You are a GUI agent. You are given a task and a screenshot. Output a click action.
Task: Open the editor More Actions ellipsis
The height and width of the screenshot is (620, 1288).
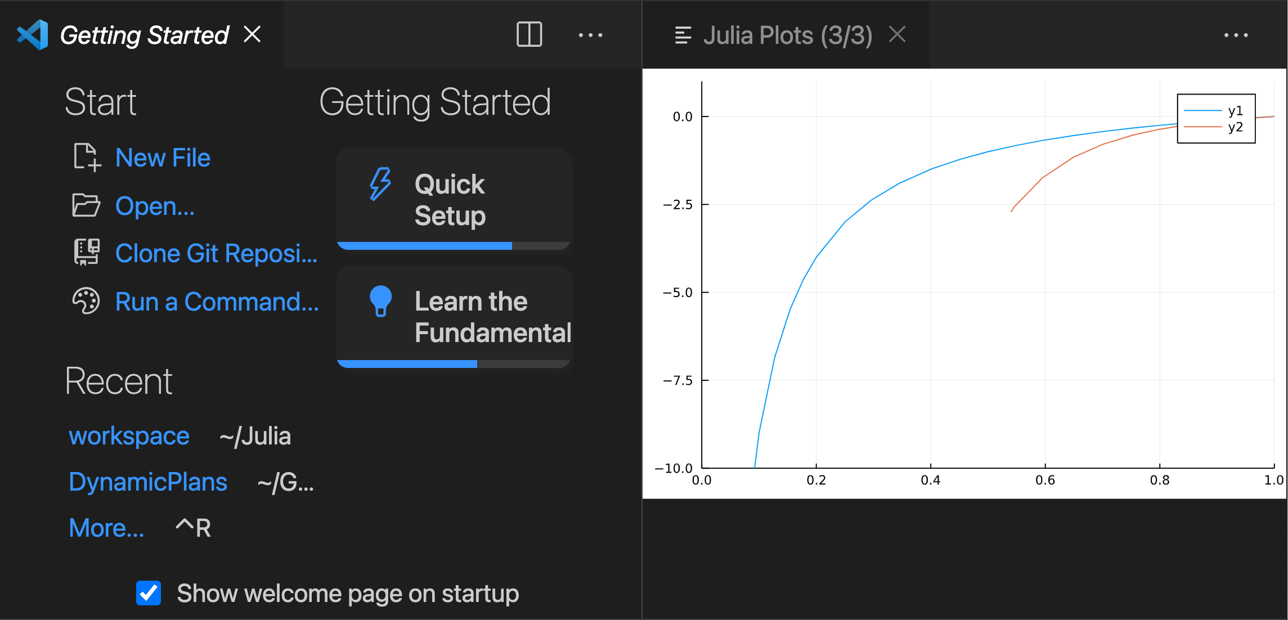[590, 34]
